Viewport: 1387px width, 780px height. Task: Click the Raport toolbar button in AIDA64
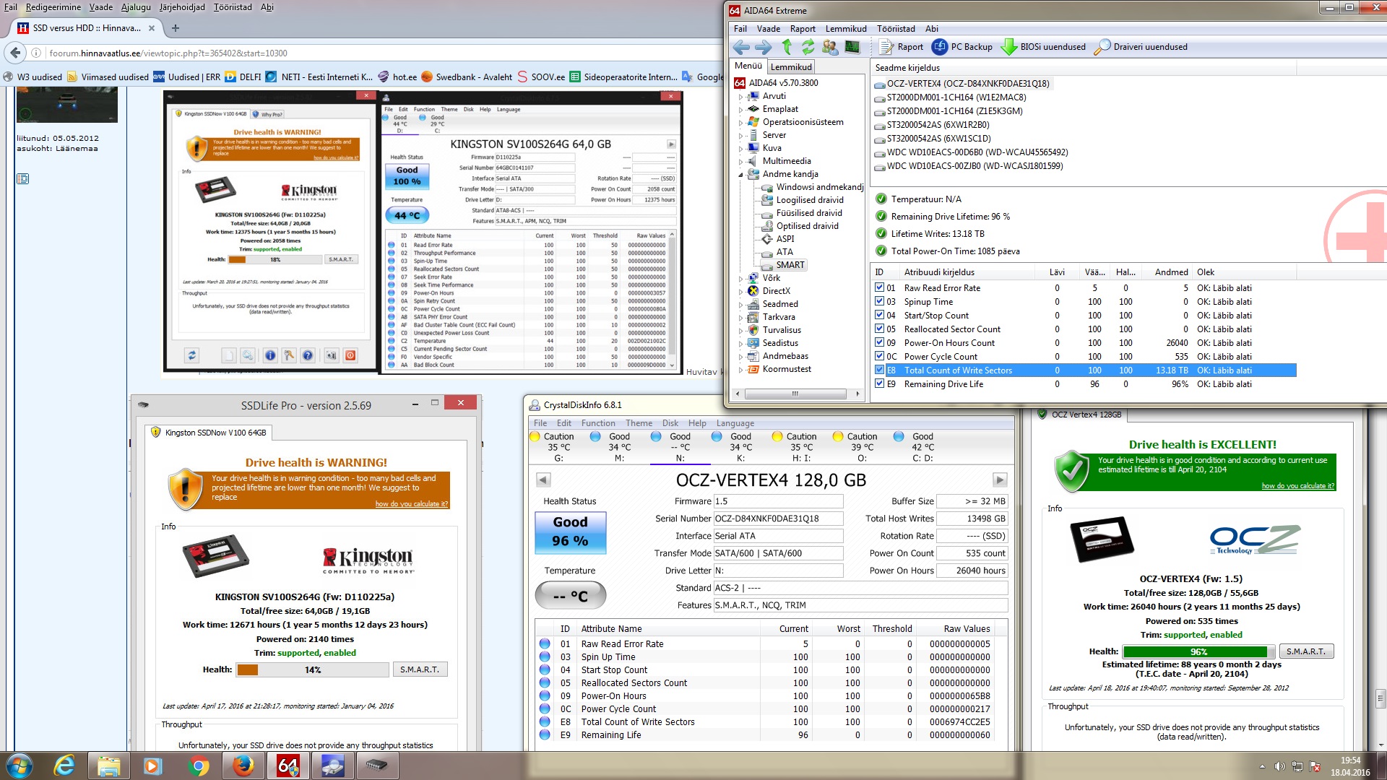tap(902, 47)
